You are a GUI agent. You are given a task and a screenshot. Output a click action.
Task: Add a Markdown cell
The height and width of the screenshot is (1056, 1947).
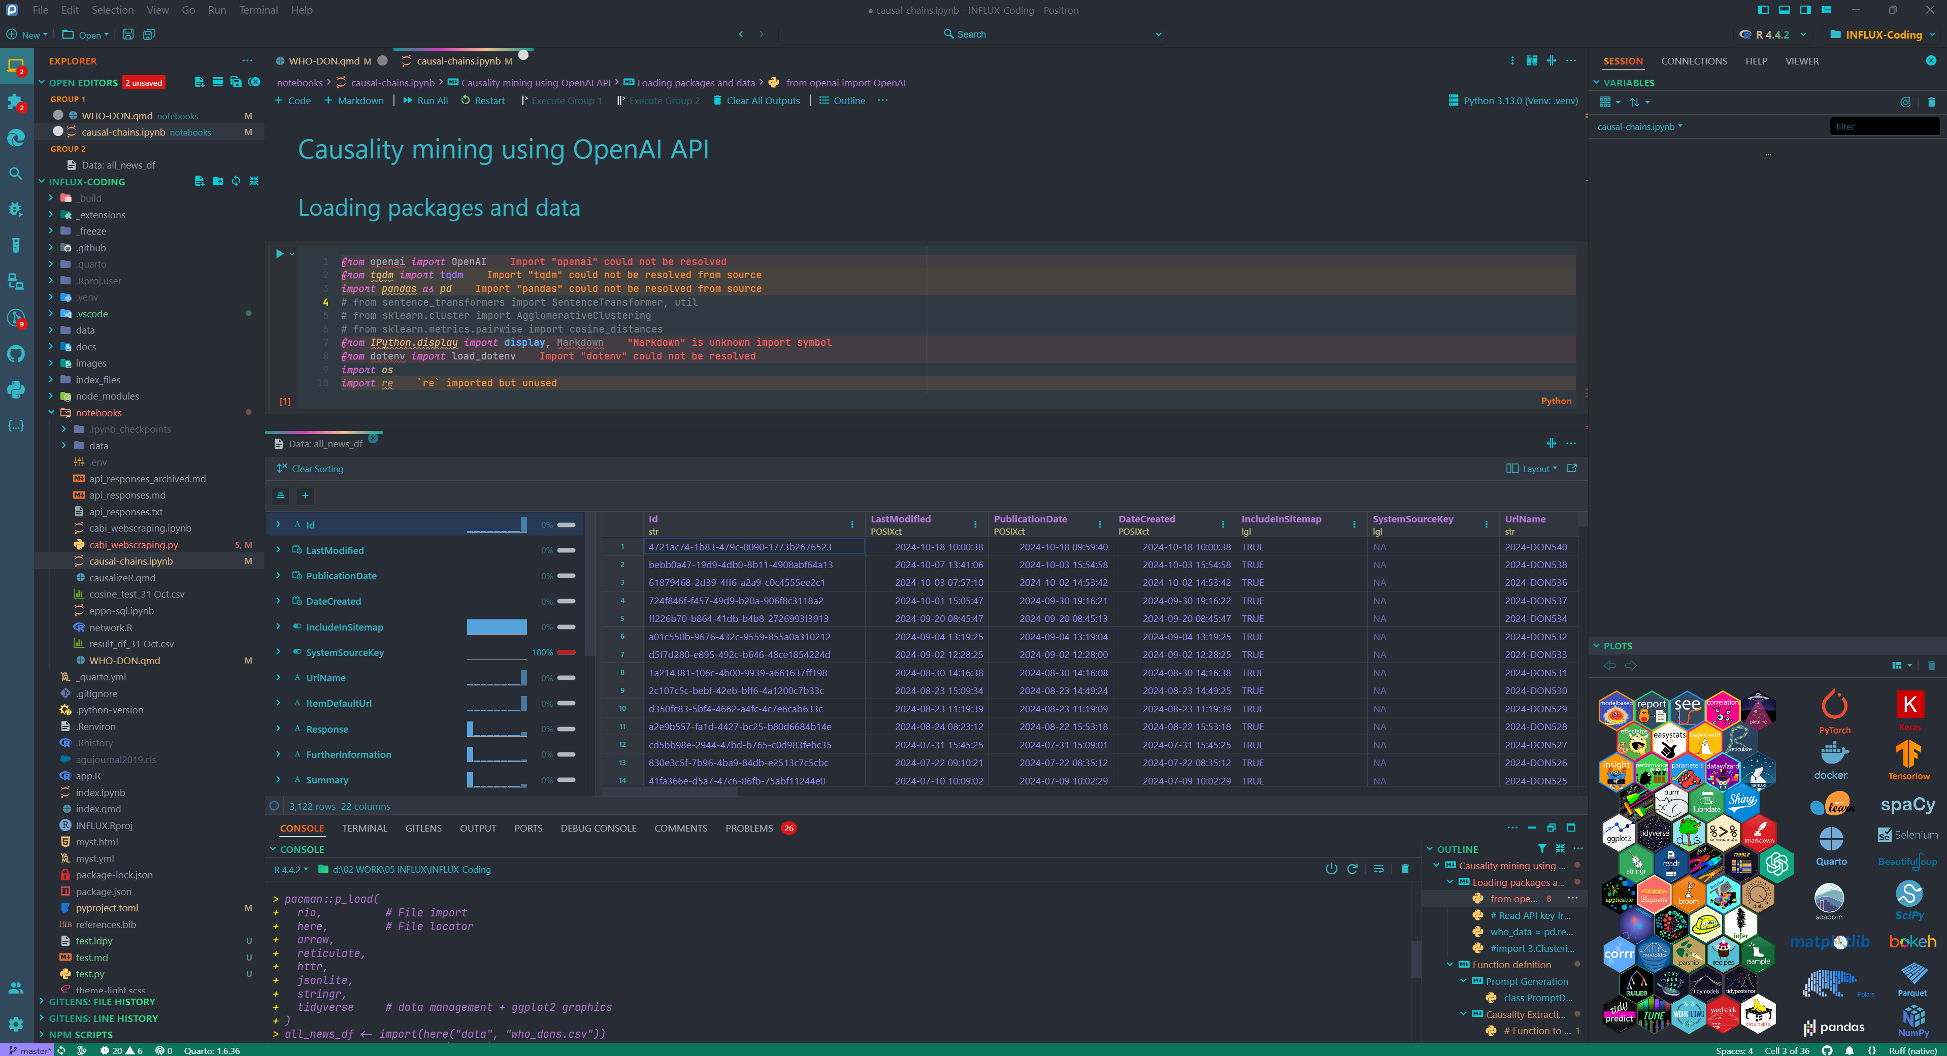(x=354, y=101)
